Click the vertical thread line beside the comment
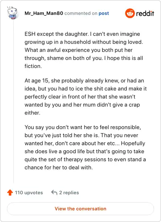This screenshot has height=222, width=161. click(x=13, y=101)
